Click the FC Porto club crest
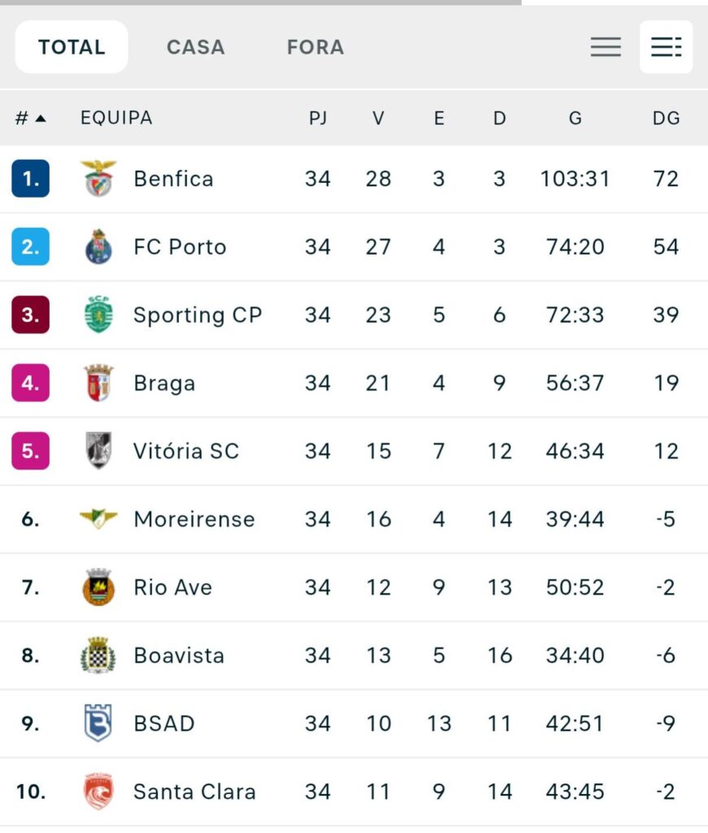 tap(100, 246)
